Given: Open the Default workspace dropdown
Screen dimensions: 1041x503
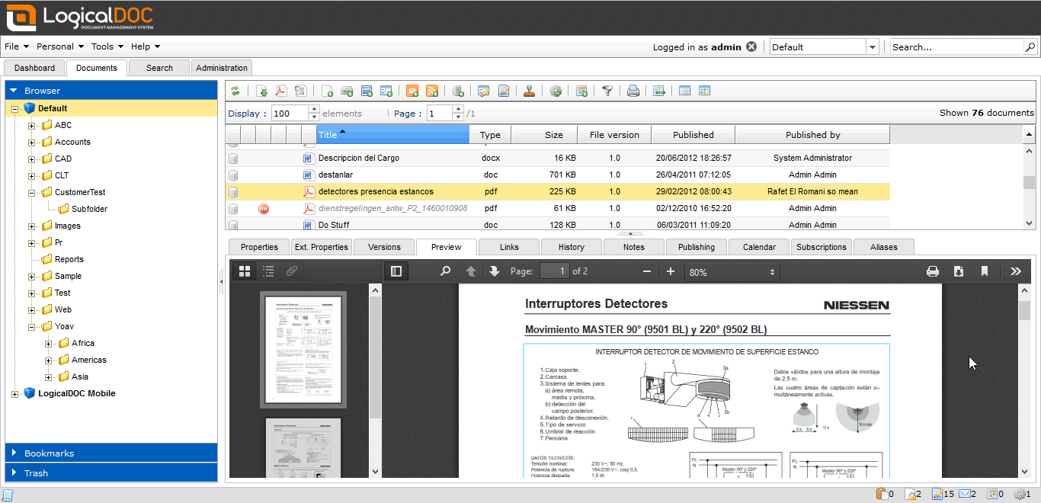Looking at the screenshot, I should click(872, 46).
